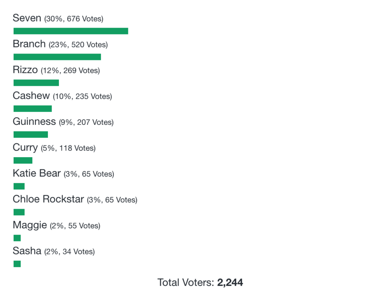Click the Total Voters 2,244 text

pos(200,283)
